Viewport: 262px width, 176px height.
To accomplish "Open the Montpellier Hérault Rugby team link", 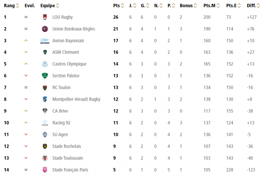I will [x=76, y=99].
